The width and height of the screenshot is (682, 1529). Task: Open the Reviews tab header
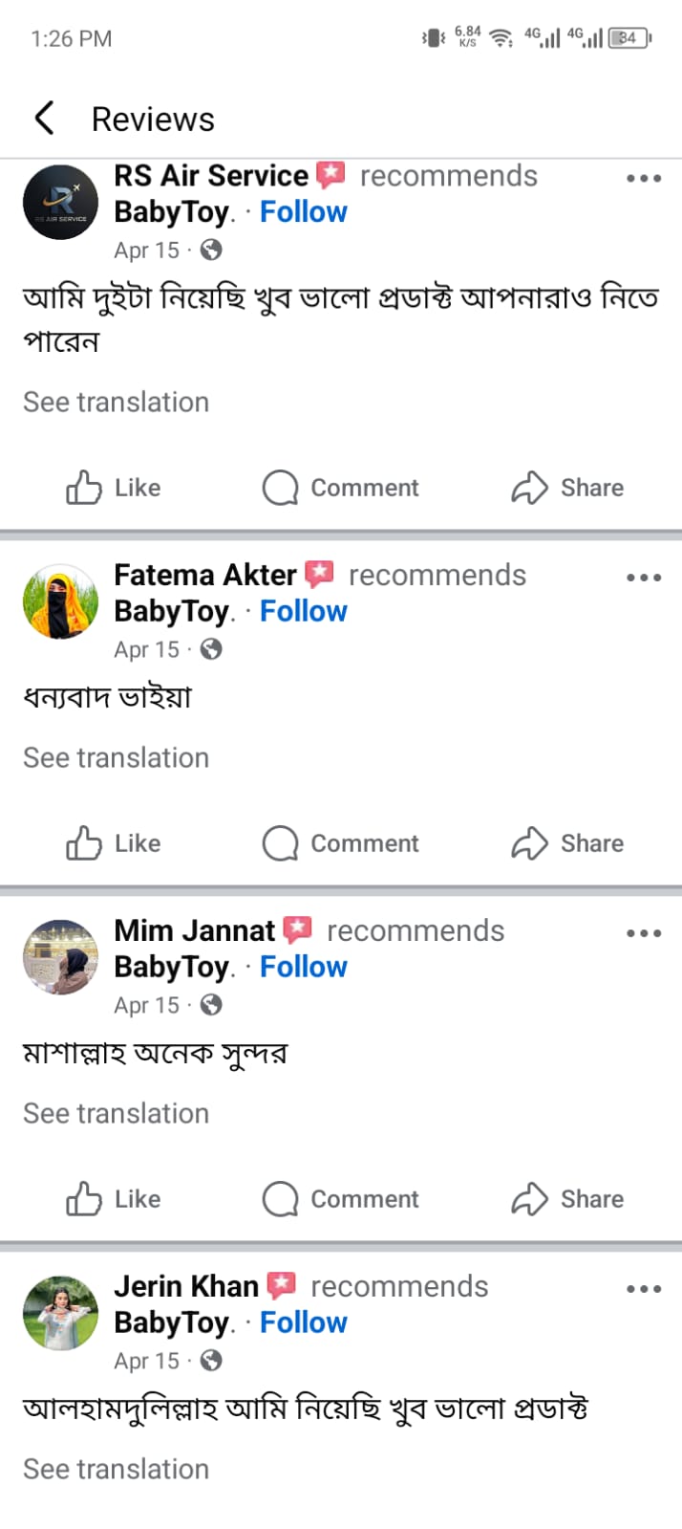[x=153, y=117]
